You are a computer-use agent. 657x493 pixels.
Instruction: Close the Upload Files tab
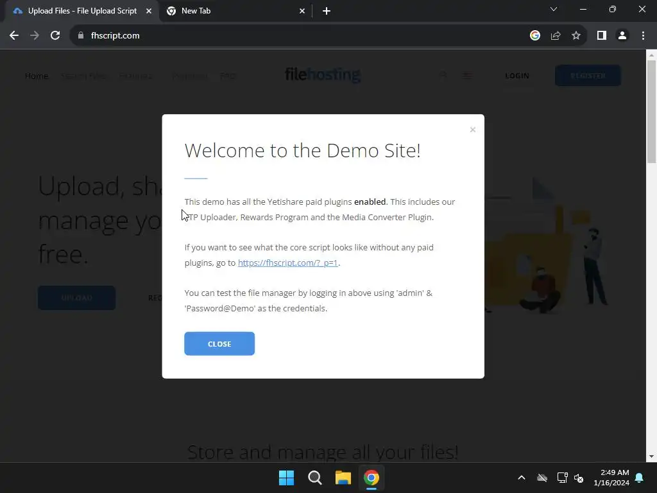click(x=149, y=11)
